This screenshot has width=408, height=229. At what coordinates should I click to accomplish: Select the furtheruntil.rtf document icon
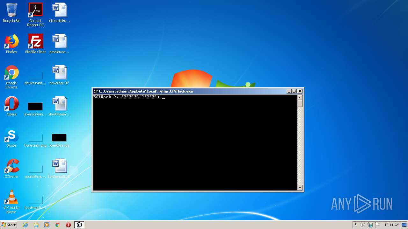[59, 169]
